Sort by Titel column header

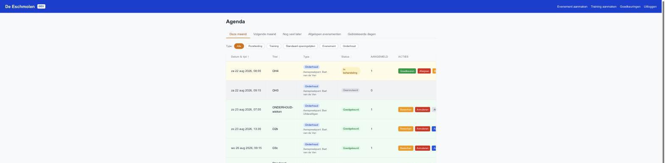276,57
